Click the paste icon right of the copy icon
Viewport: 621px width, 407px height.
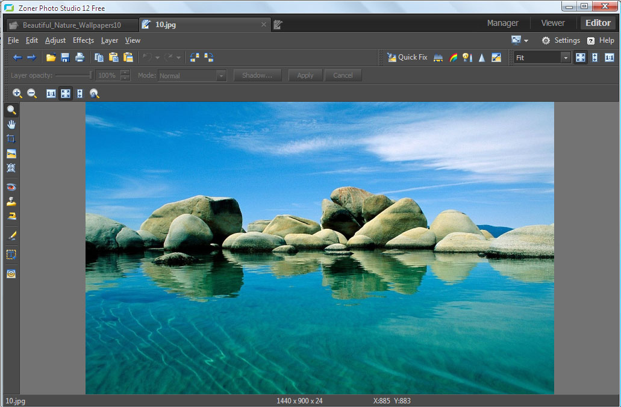pyautogui.click(x=114, y=57)
